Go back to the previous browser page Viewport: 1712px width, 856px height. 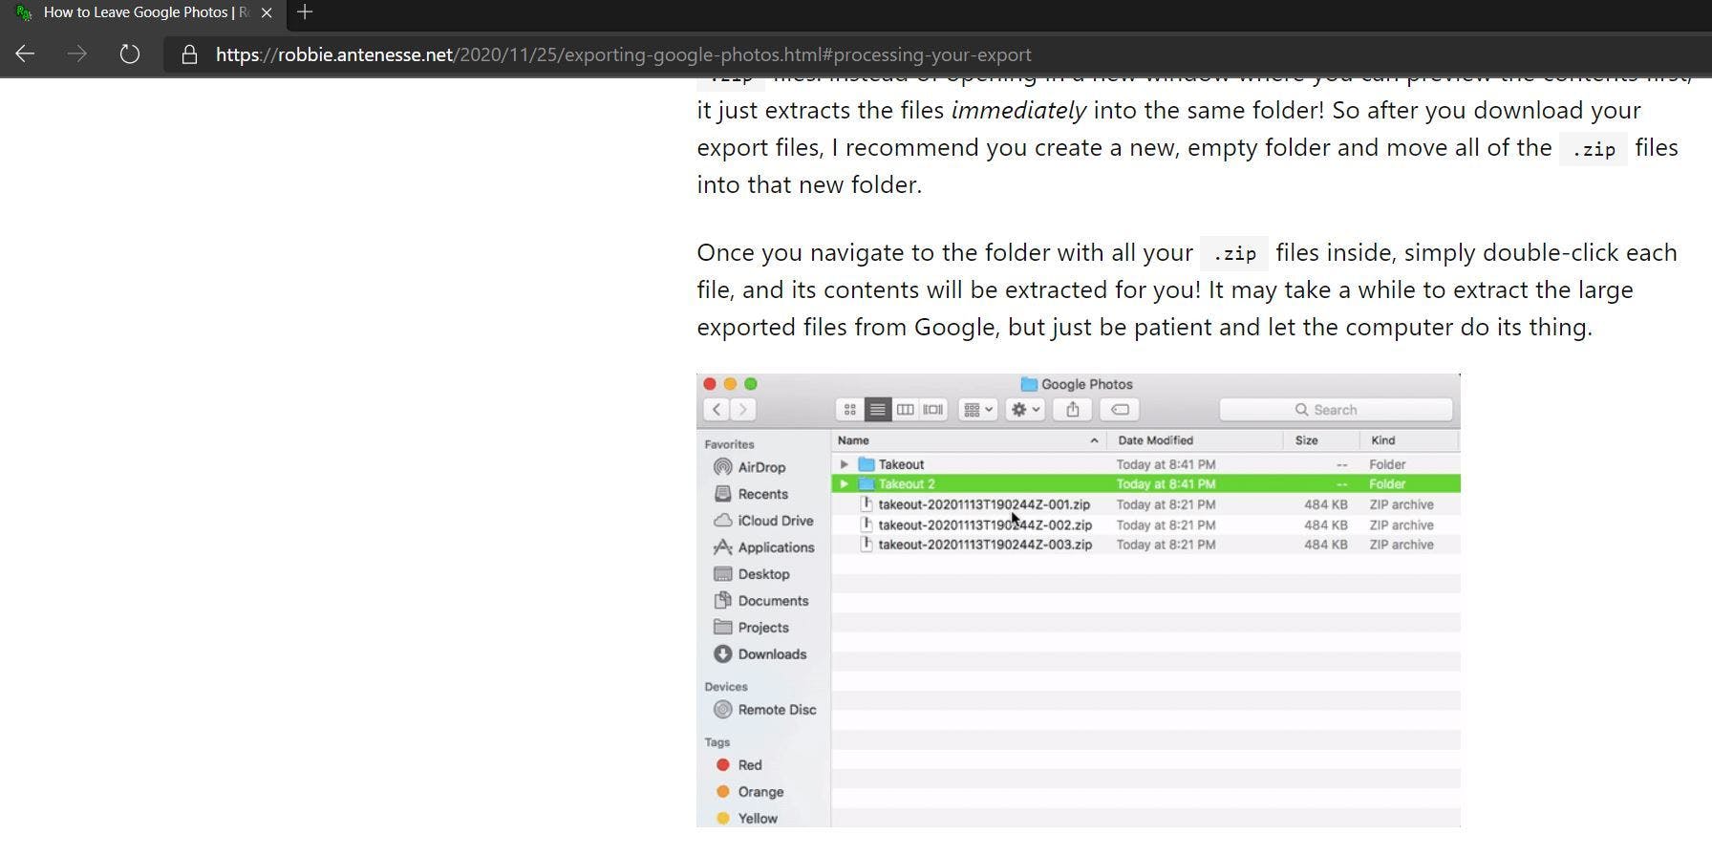25,54
